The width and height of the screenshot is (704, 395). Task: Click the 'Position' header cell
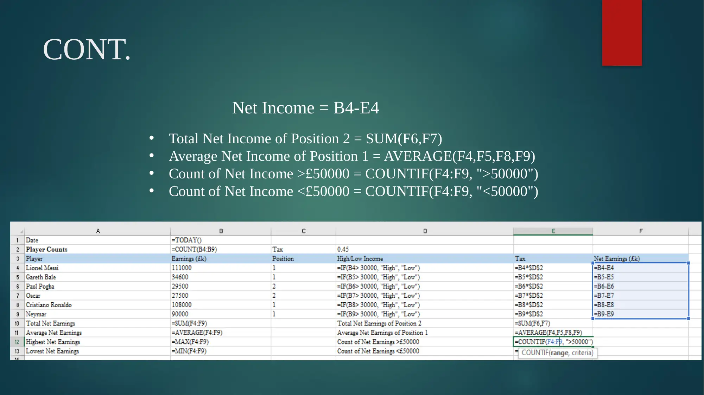[x=304, y=259]
